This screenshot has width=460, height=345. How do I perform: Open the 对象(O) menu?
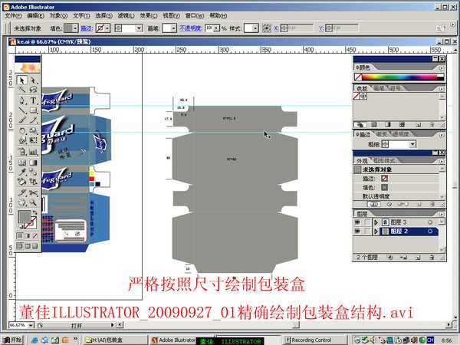(58, 15)
